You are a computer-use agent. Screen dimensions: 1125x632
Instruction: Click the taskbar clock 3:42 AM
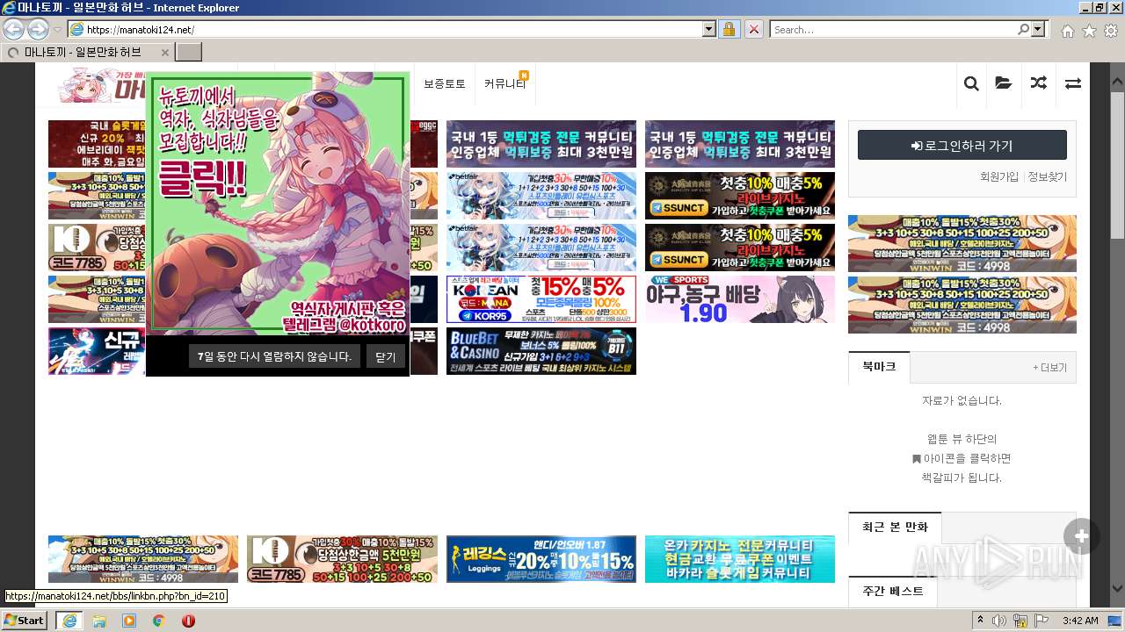tap(1080, 621)
